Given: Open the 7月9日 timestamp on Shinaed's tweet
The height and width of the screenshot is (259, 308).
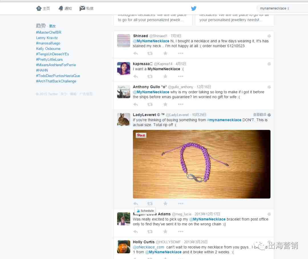Looking at the screenshot, I should (x=176, y=36).
